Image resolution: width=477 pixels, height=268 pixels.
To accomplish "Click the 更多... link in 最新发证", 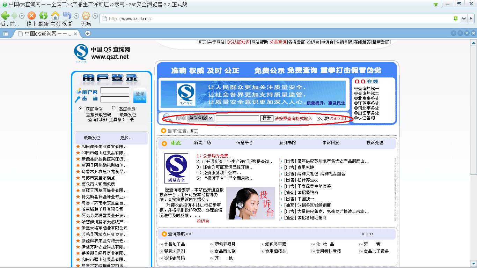I will click(126, 138).
